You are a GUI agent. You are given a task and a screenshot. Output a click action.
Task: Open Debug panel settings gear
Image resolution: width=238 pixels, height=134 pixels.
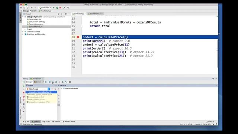tap(213, 79)
